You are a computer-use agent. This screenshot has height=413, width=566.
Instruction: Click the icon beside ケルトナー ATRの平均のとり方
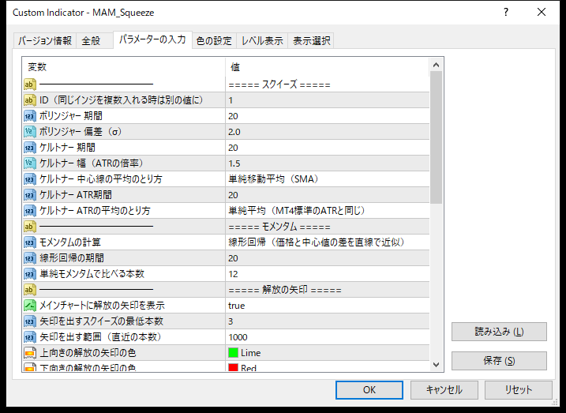pos(29,211)
